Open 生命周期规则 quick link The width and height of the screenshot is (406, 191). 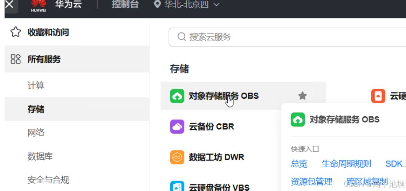(346, 164)
